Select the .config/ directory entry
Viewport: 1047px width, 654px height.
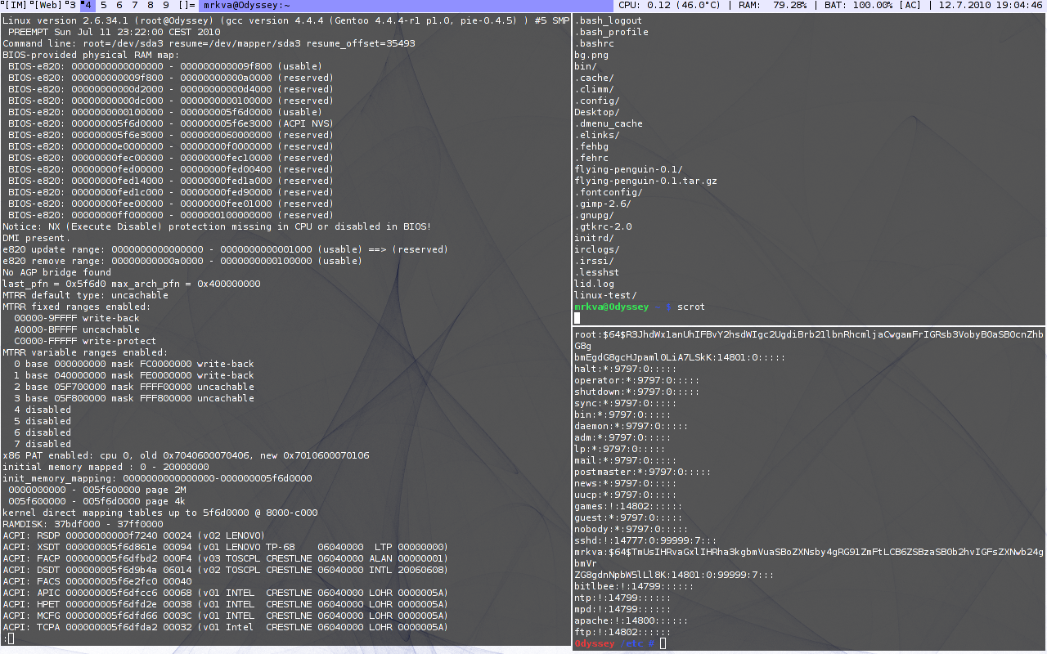(x=596, y=101)
